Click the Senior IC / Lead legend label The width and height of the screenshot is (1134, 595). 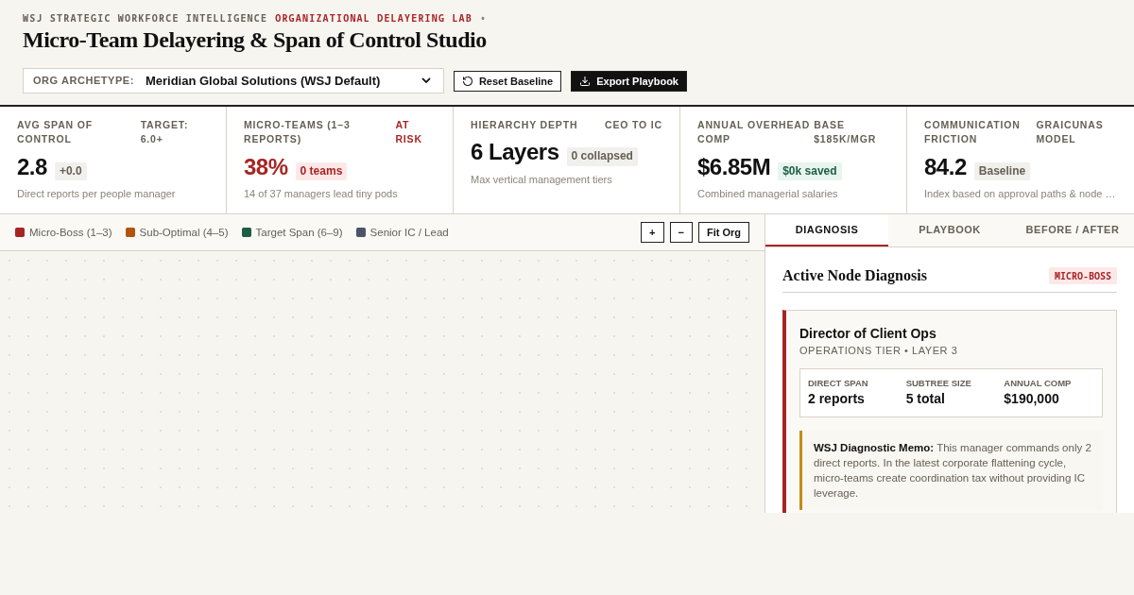[409, 232]
